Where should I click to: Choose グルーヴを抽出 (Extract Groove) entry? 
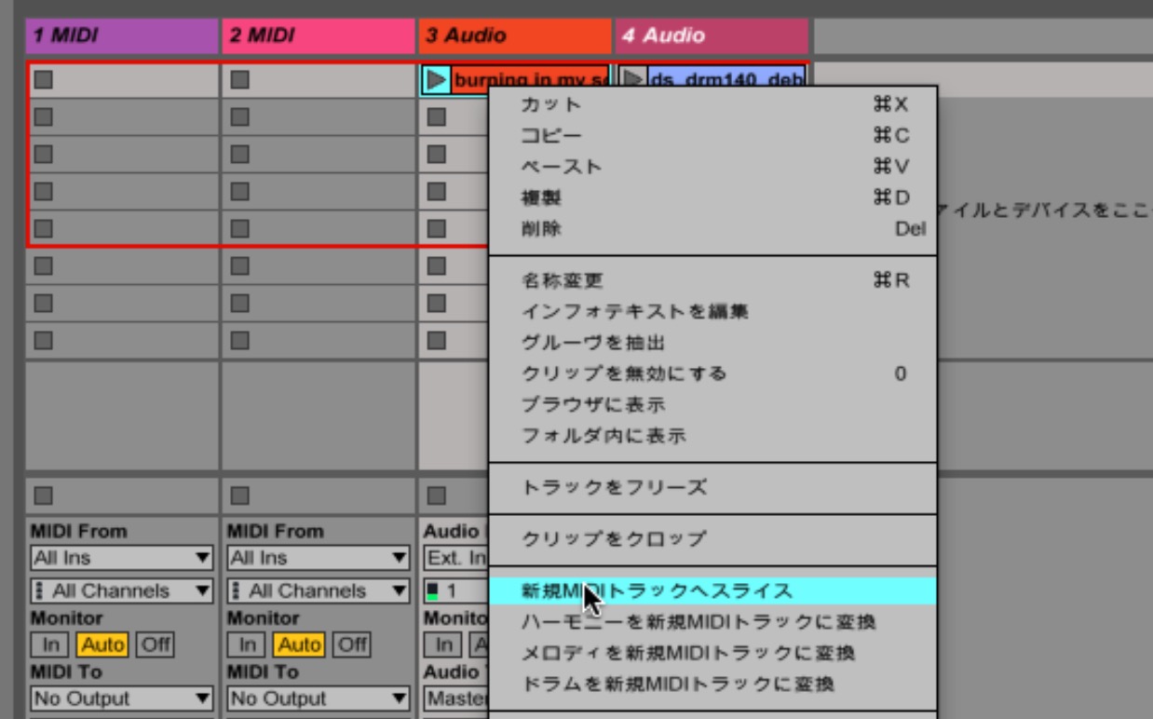point(713,343)
